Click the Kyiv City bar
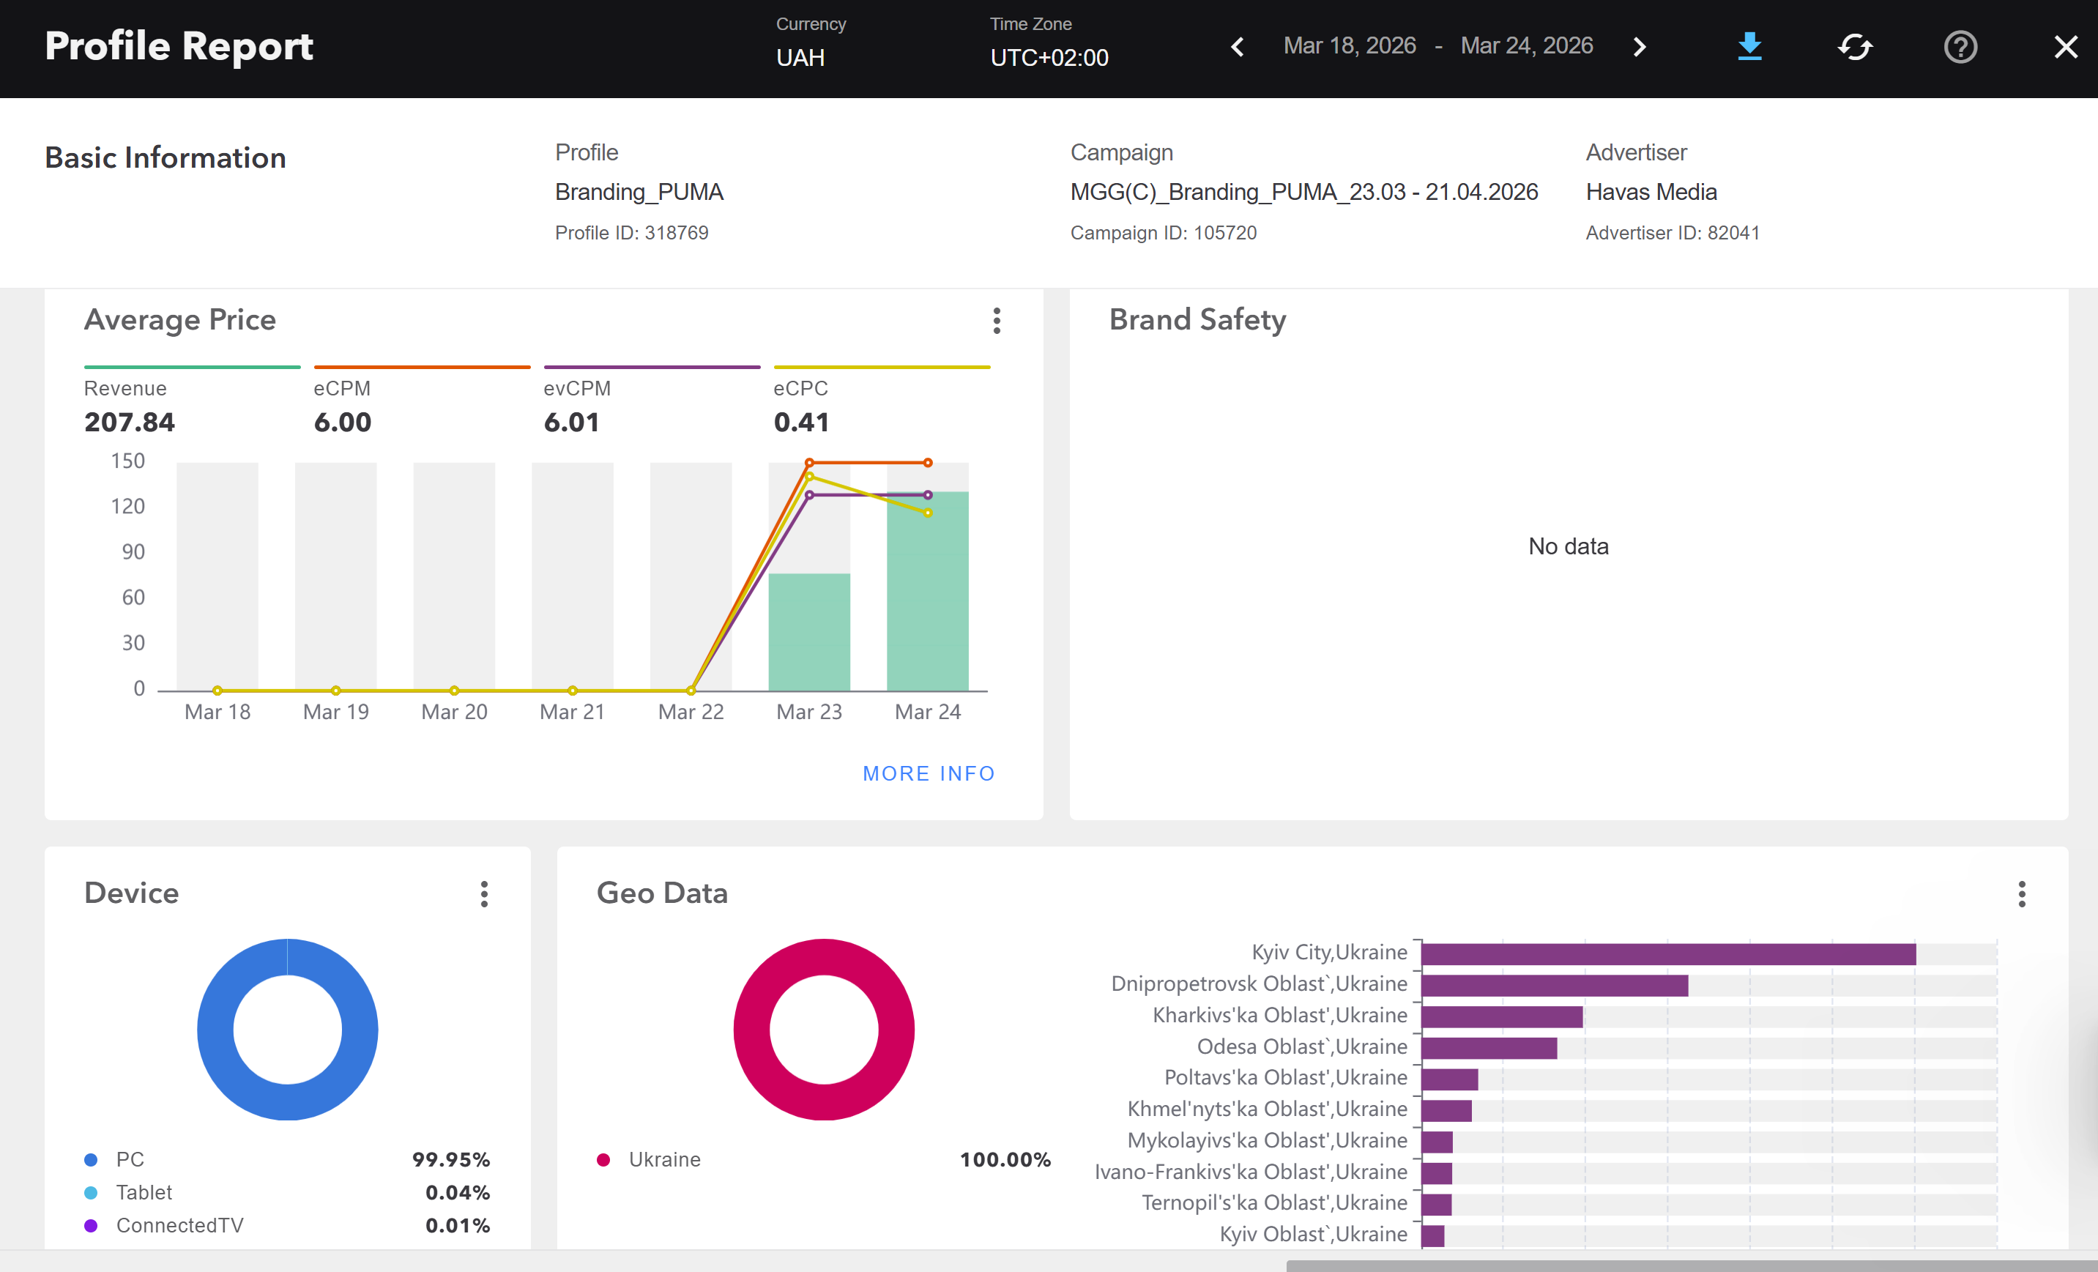The height and width of the screenshot is (1272, 2098). 1667,953
